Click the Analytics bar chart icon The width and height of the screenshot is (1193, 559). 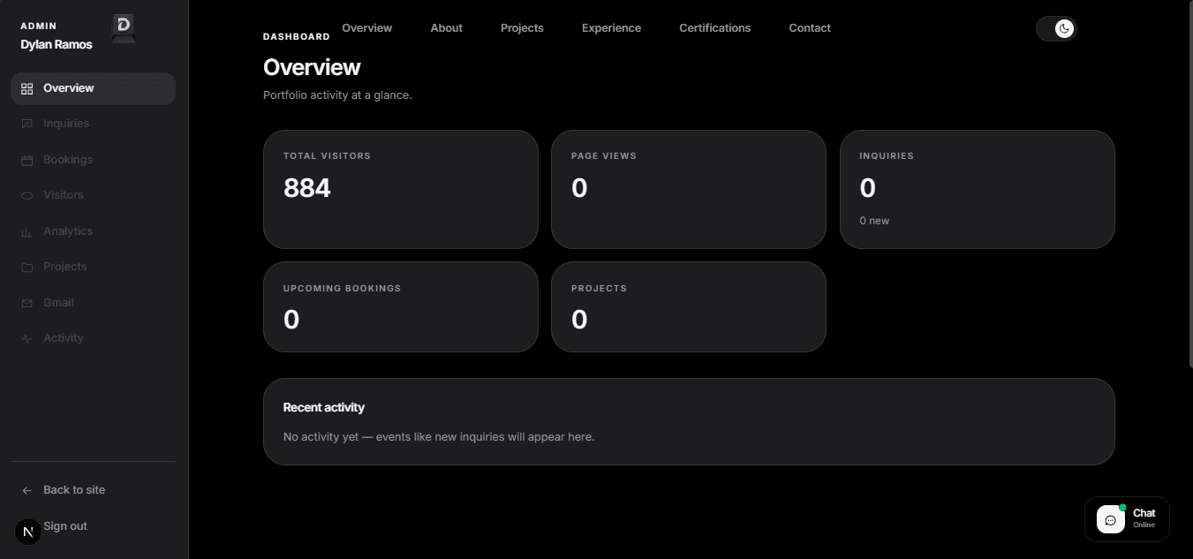click(26, 231)
